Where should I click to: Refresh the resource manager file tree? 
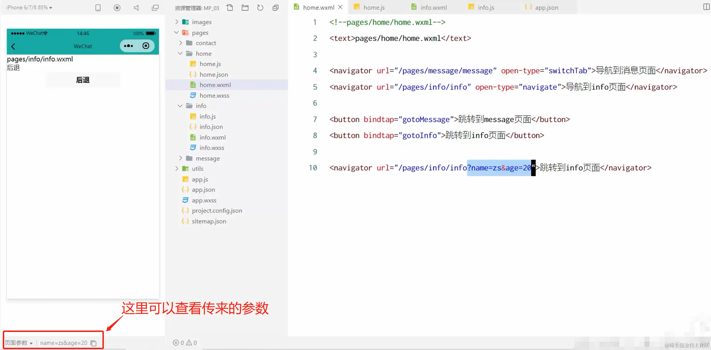260,8
